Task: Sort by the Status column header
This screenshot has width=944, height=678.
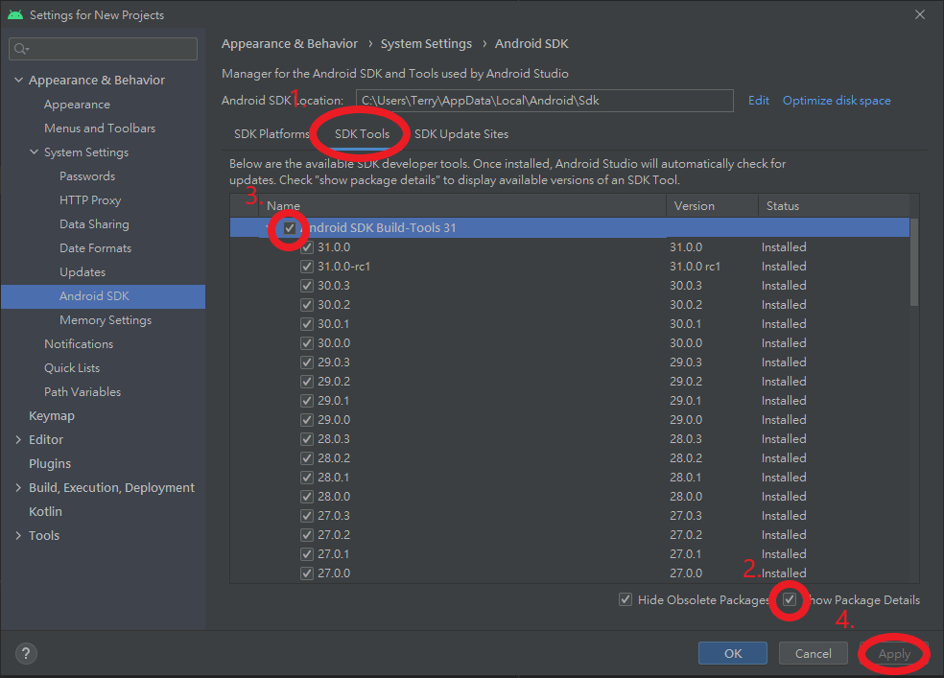Action: tap(783, 206)
